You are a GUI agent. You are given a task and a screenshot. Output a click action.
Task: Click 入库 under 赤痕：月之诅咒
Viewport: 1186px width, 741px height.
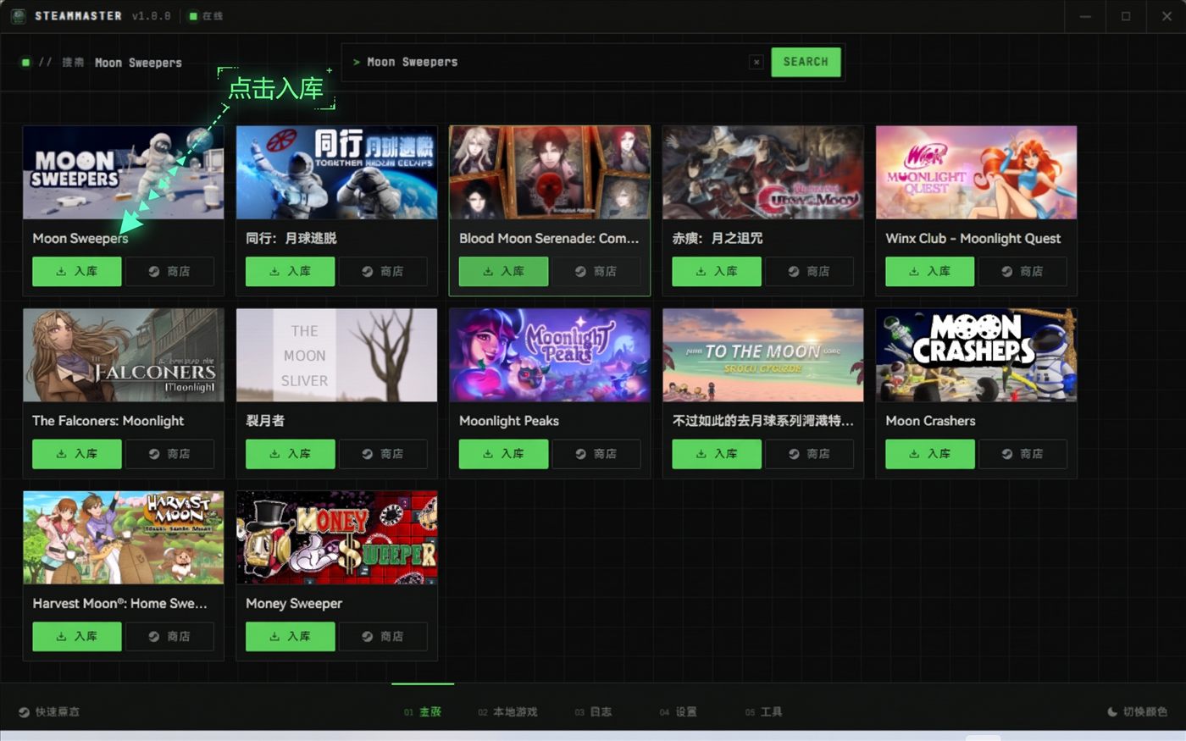[x=717, y=272]
